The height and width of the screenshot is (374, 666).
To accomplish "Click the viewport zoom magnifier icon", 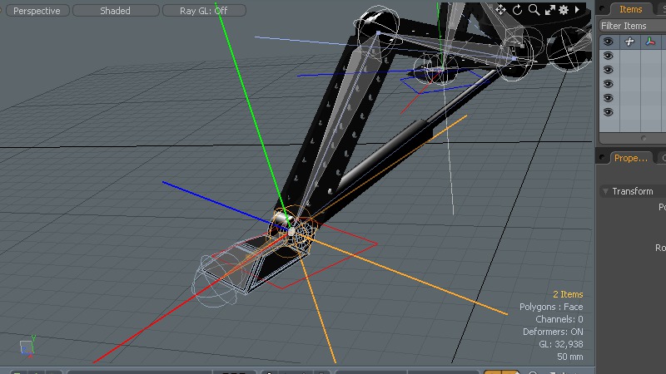I will click(534, 10).
